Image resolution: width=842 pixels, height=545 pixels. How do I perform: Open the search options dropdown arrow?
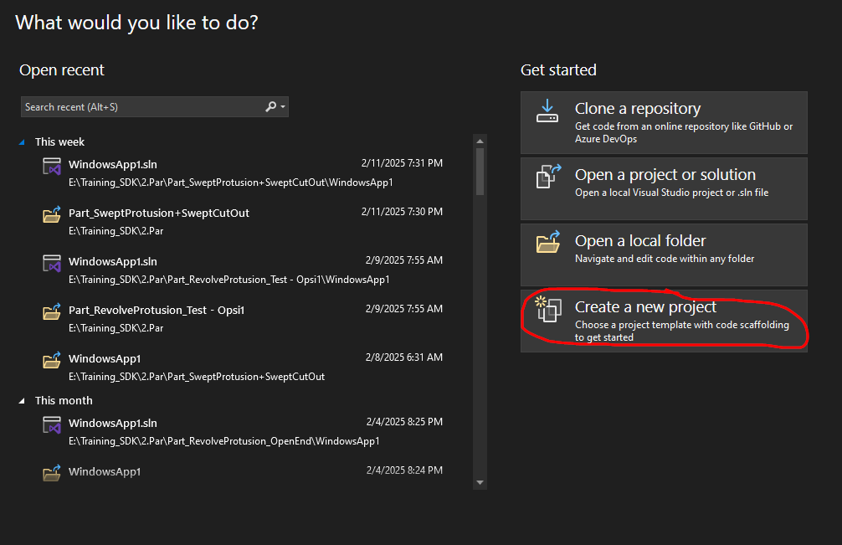click(283, 107)
